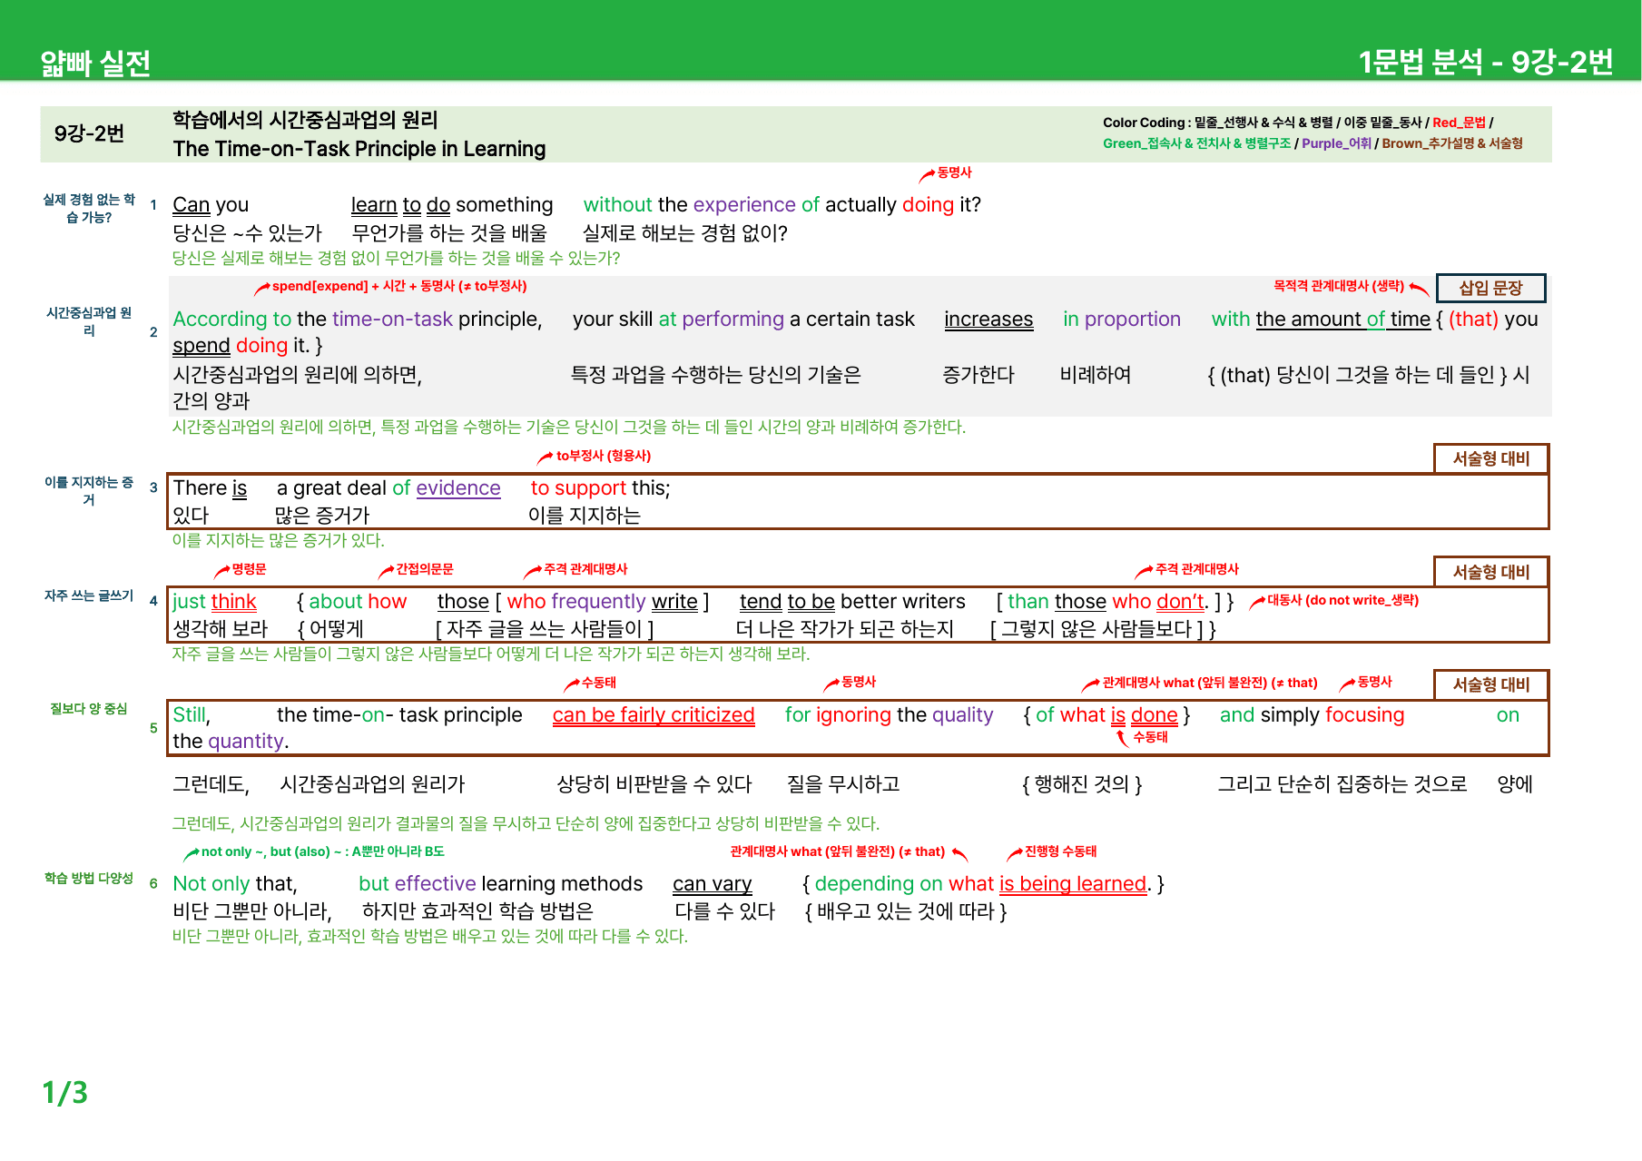The height and width of the screenshot is (1161, 1642).
Task: Click the '얇빠 실전' header title
Action: point(95,64)
